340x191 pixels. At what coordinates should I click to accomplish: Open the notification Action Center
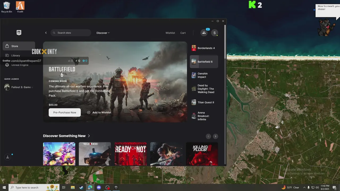coord(334,188)
